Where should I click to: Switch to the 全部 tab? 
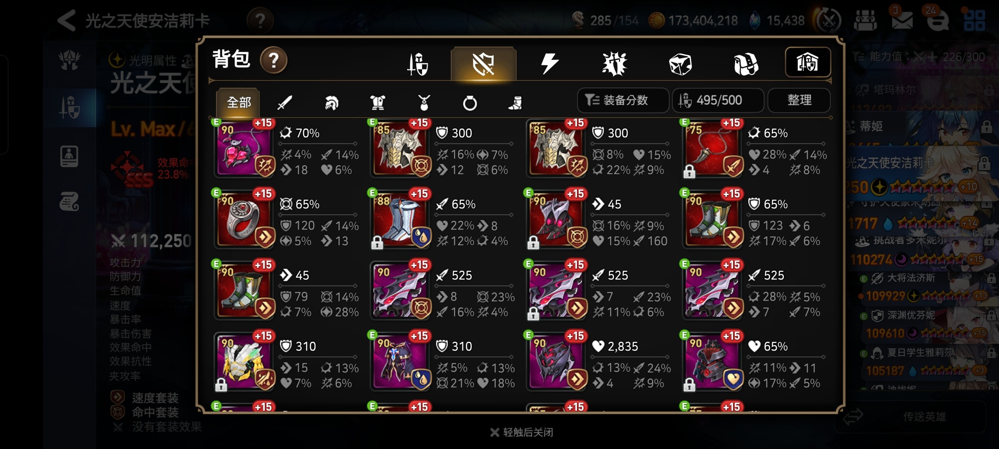[238, 102]
